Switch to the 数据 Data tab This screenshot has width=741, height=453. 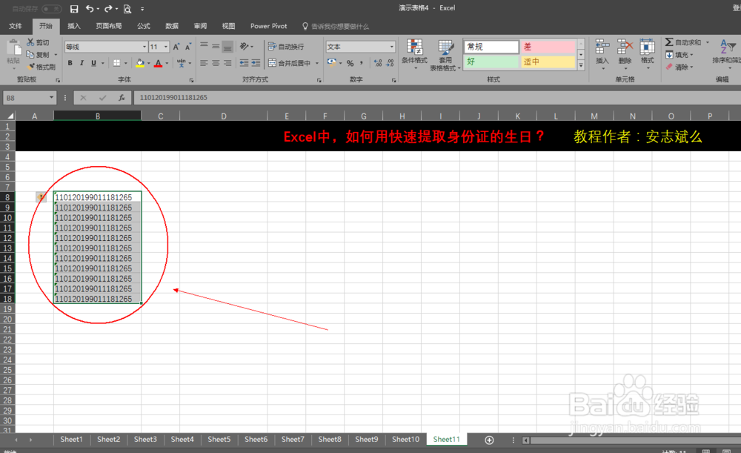172,26
